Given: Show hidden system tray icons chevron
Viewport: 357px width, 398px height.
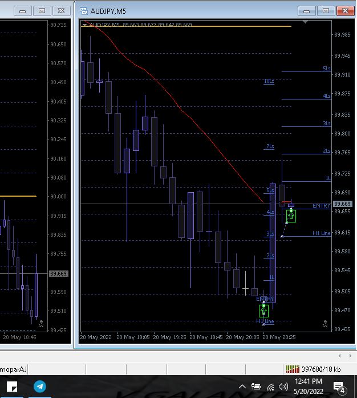Looking at the screenshot, I should click(x=242, y=387).
